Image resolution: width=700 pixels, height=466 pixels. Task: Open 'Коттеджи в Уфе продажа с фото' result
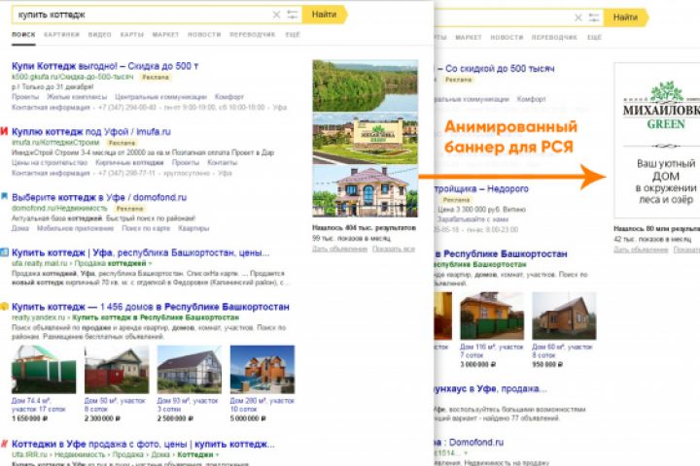[143, 444]
